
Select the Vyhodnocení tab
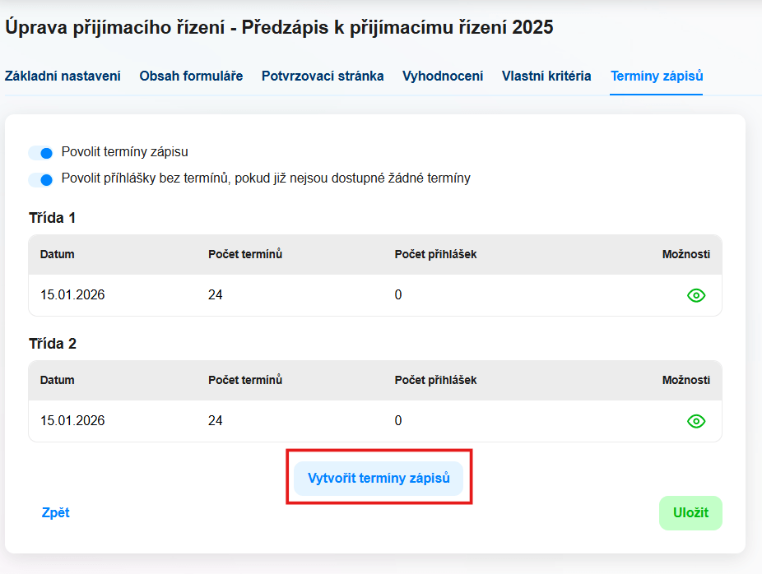point(443,76)
